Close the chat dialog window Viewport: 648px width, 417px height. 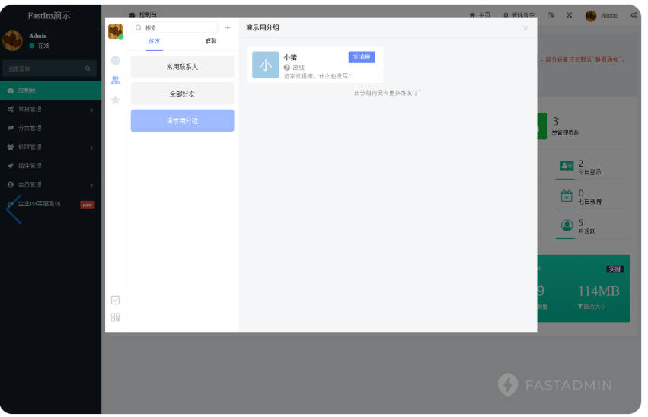point(525,28)
